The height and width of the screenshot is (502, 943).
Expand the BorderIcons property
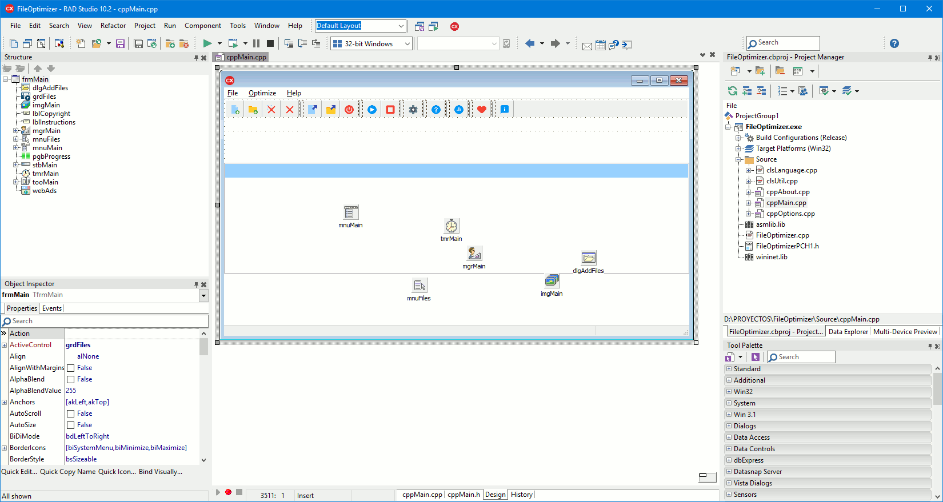pos(5,448)
